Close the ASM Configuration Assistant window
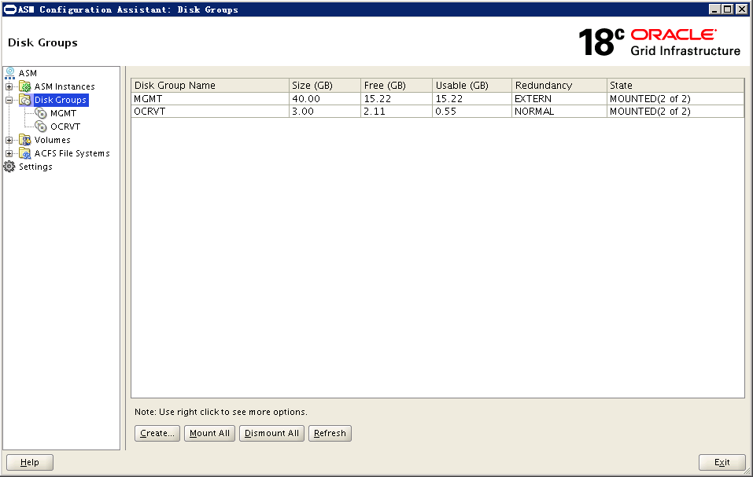Screen dimensions: 753x477 (x=741, y=9)
